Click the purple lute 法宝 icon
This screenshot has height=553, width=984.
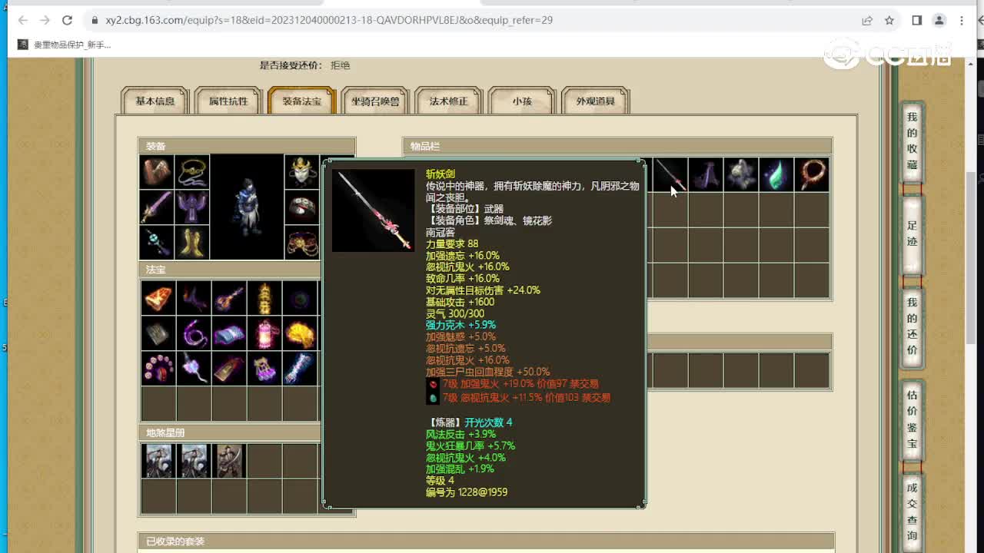(229, 298)
